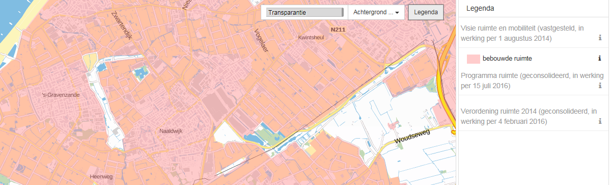Open info icon for Visie ruimte en mobiliteit
This screenshot has width=610, height=185.
tap(600, 38)
